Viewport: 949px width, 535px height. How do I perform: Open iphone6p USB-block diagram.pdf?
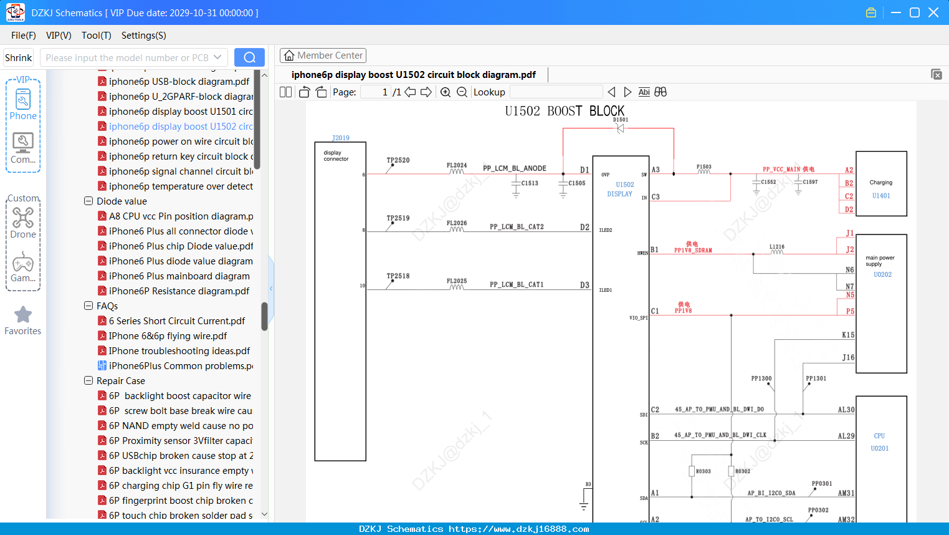click(x=179, y=82)
